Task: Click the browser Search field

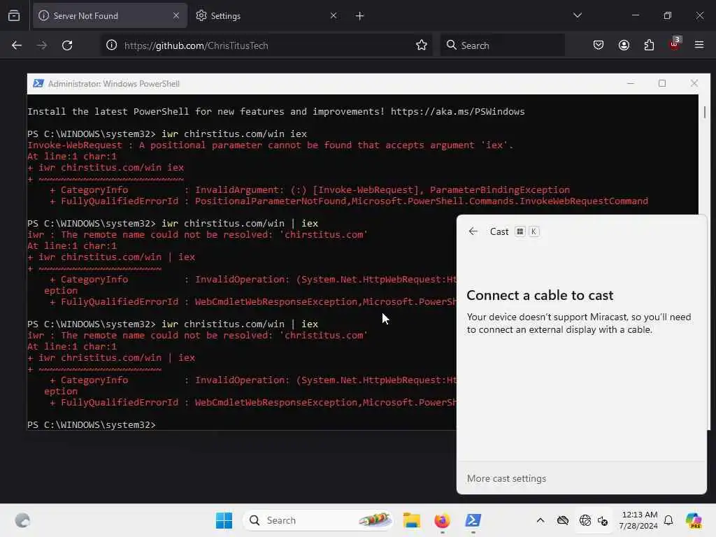Action: [502, 45]
